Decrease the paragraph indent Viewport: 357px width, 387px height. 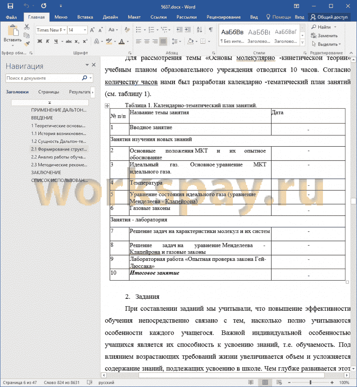[x=179, y=30]
